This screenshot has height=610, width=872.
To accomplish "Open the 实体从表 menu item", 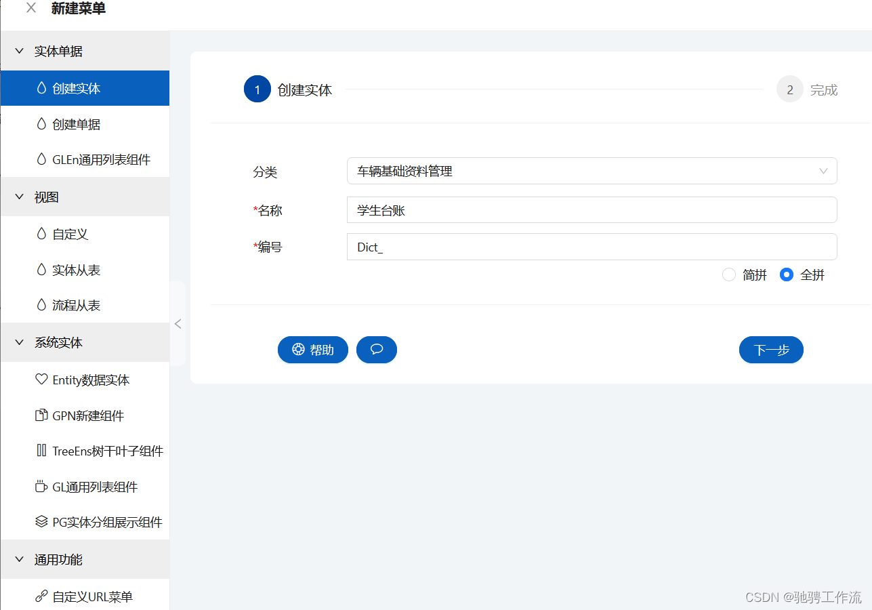I will tap(85, 270).
